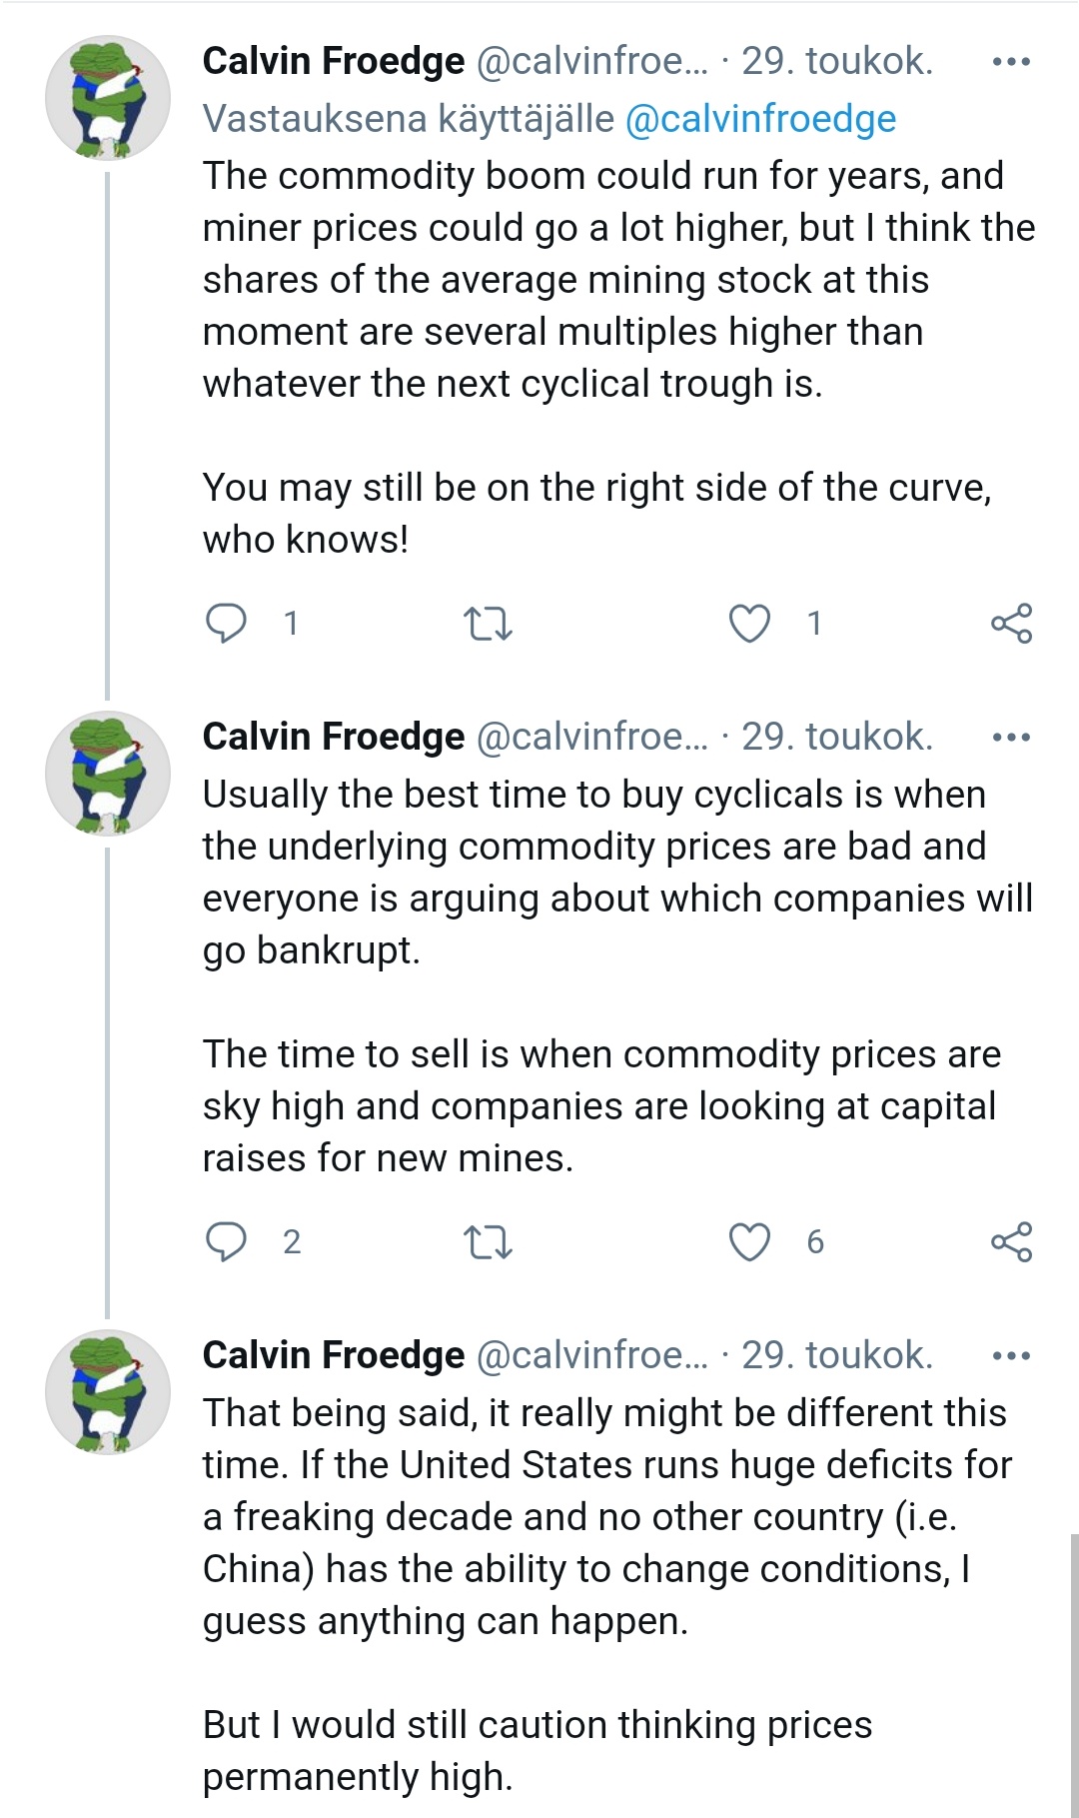Open Calvin Froedge name on third tweet
The height and width of the screenshot is (1818, 1079).
point(333,1355)
